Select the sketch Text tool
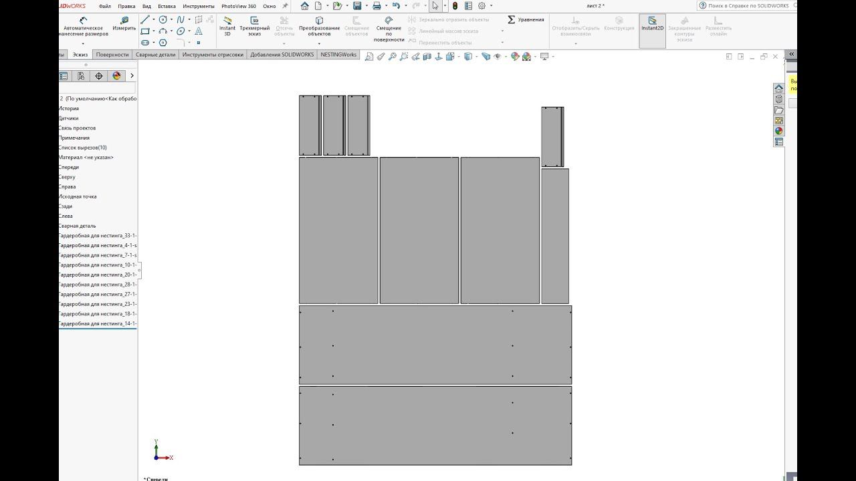 tap(199, 31)
